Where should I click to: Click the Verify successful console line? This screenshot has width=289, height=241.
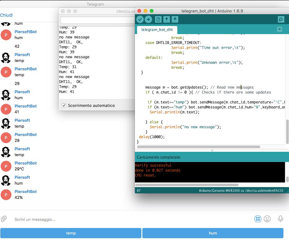(153, 165)
